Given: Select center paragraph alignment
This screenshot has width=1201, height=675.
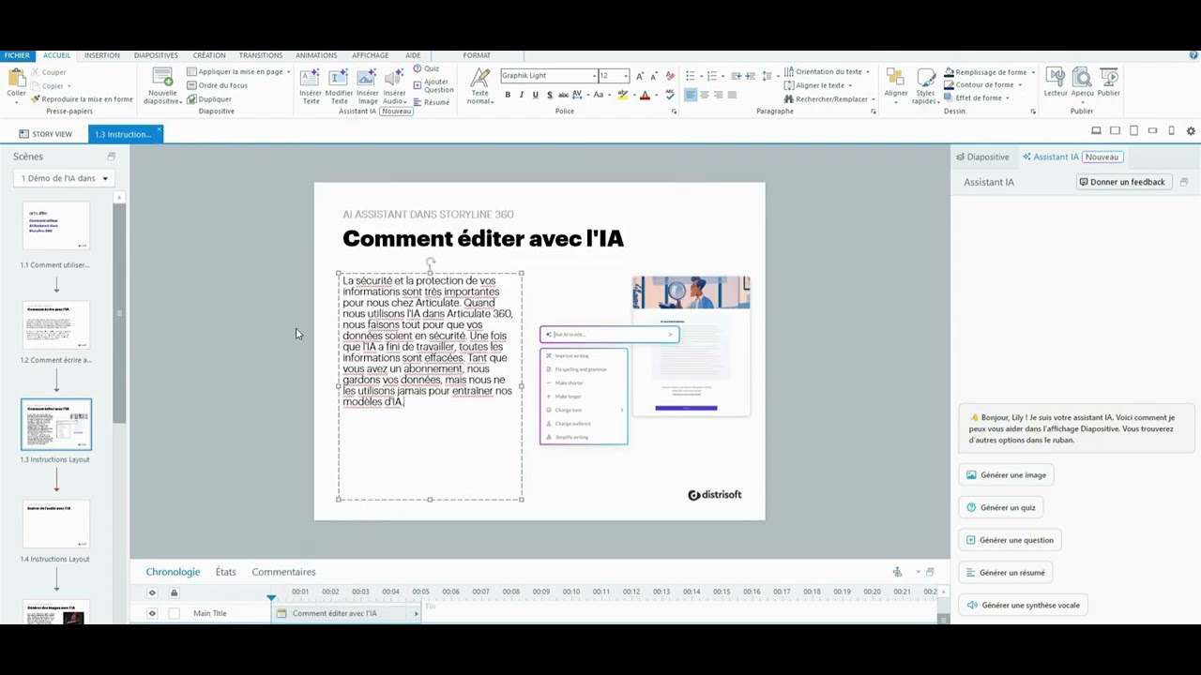Looking at the screenshot, I should click(x=705, y=95).
